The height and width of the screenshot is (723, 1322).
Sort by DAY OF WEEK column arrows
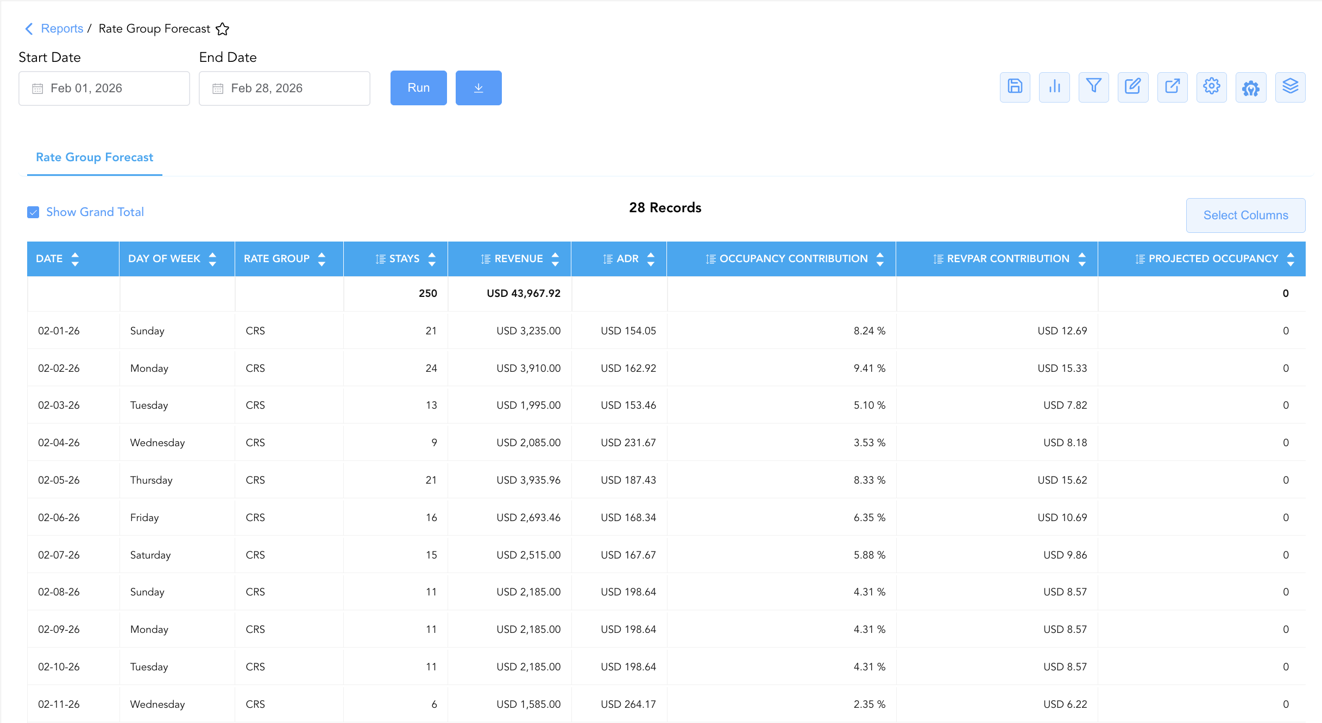coord(212,259)
